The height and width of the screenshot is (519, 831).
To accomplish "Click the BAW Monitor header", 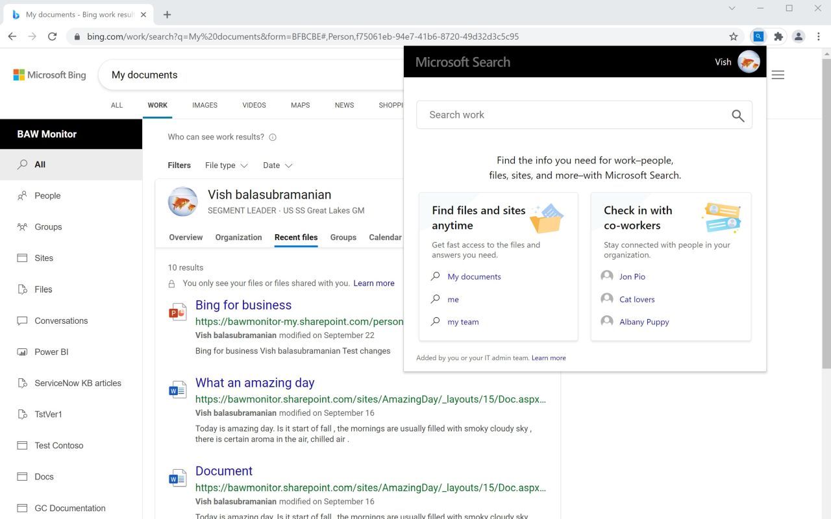I will 71,134.
